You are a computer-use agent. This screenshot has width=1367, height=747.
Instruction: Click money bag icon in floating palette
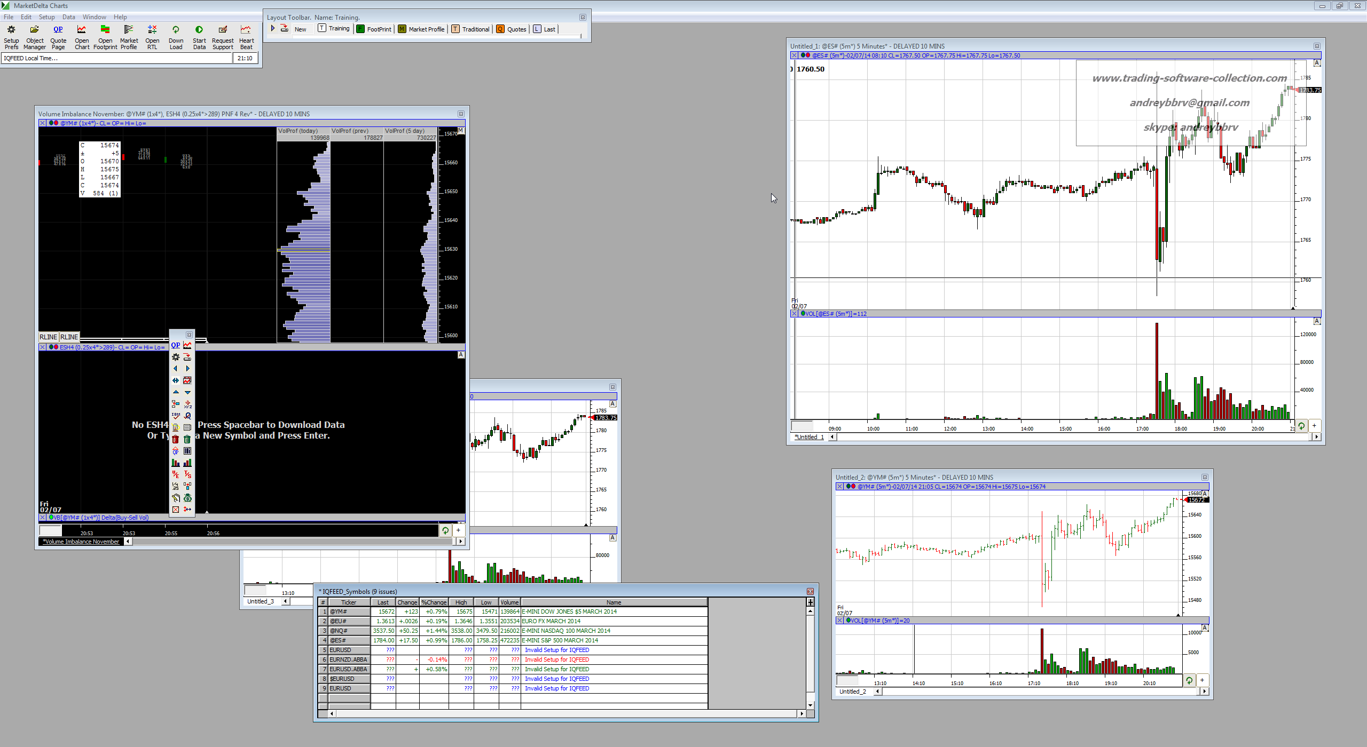(x=187, y=498)
